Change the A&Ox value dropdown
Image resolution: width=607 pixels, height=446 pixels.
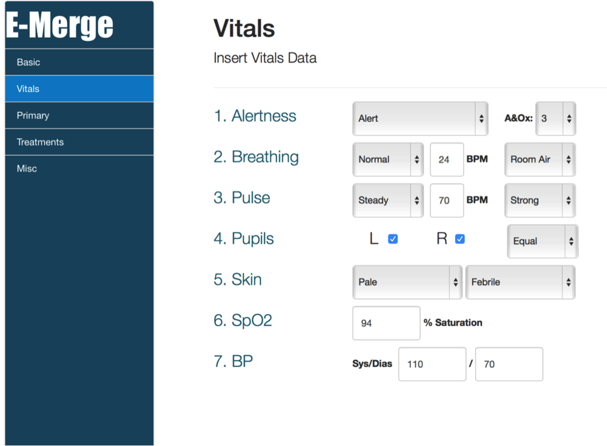pos(556,118)
